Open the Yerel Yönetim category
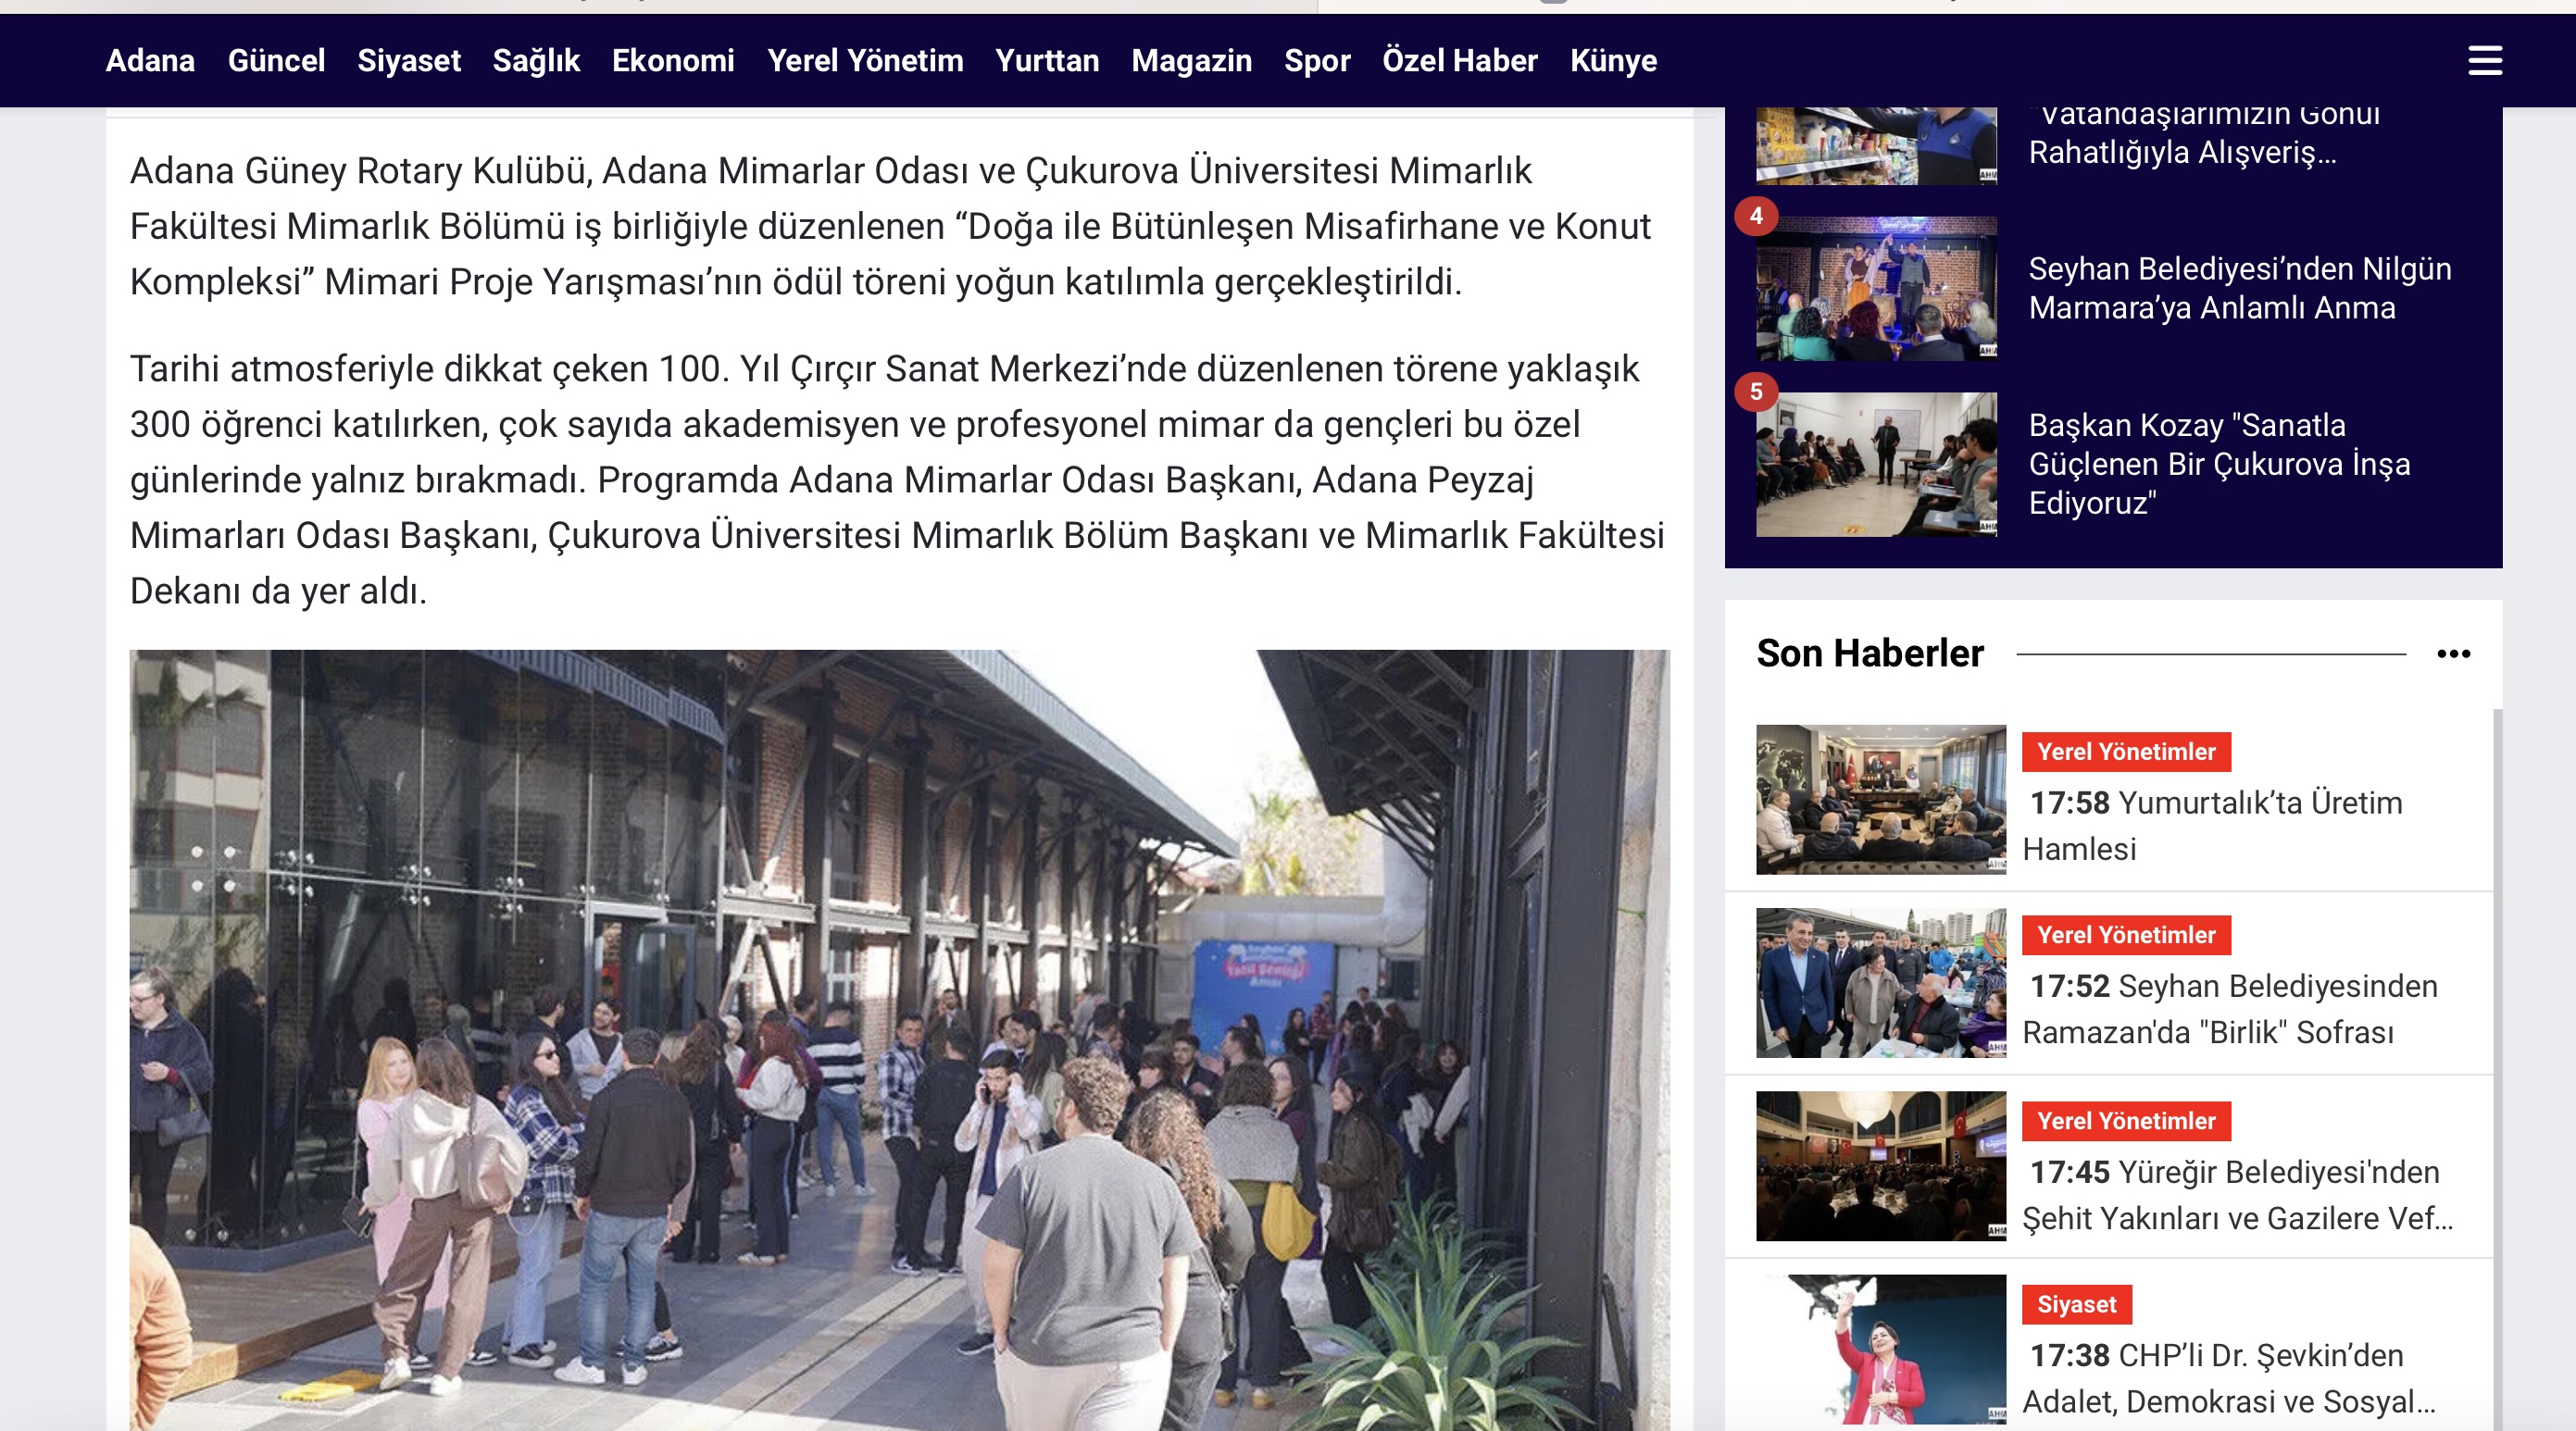This screenshot has width=2576, height=1431. pyautogui.click(x=864, y=60)
